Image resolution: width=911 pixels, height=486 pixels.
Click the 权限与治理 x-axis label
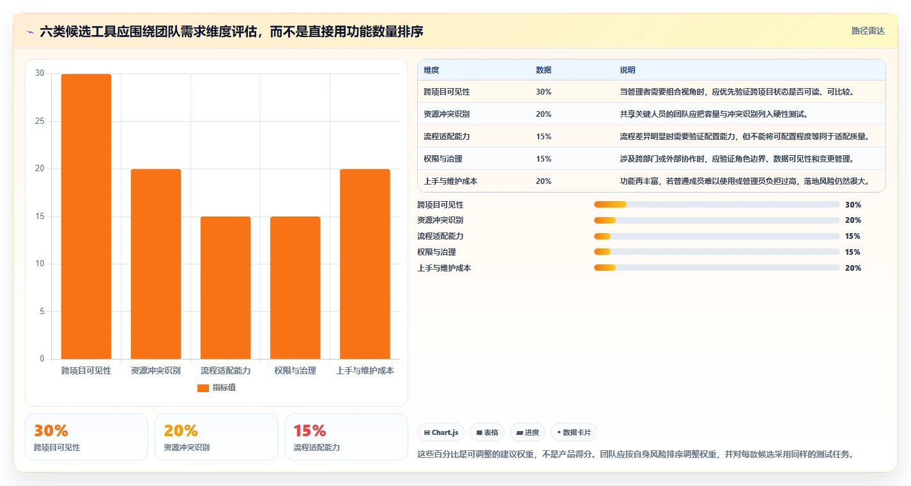point(295,370)
